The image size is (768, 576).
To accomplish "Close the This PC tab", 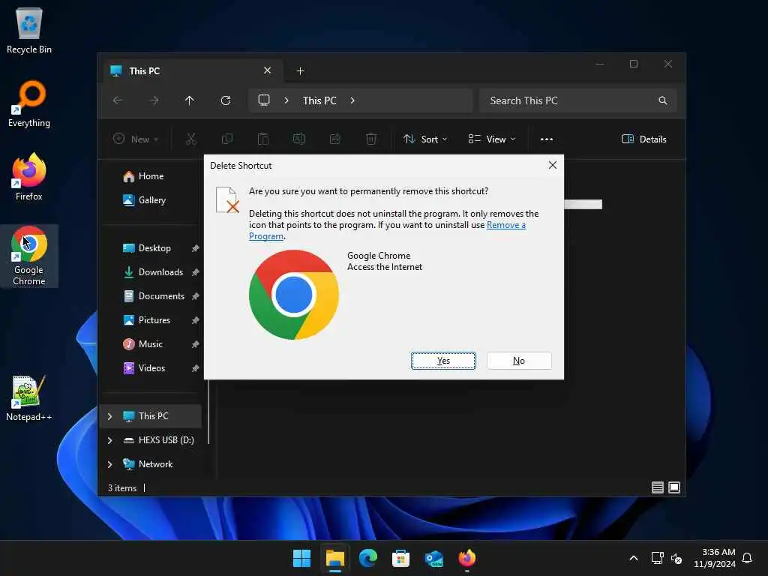I will pyautogui.click(x=268, y=70).
